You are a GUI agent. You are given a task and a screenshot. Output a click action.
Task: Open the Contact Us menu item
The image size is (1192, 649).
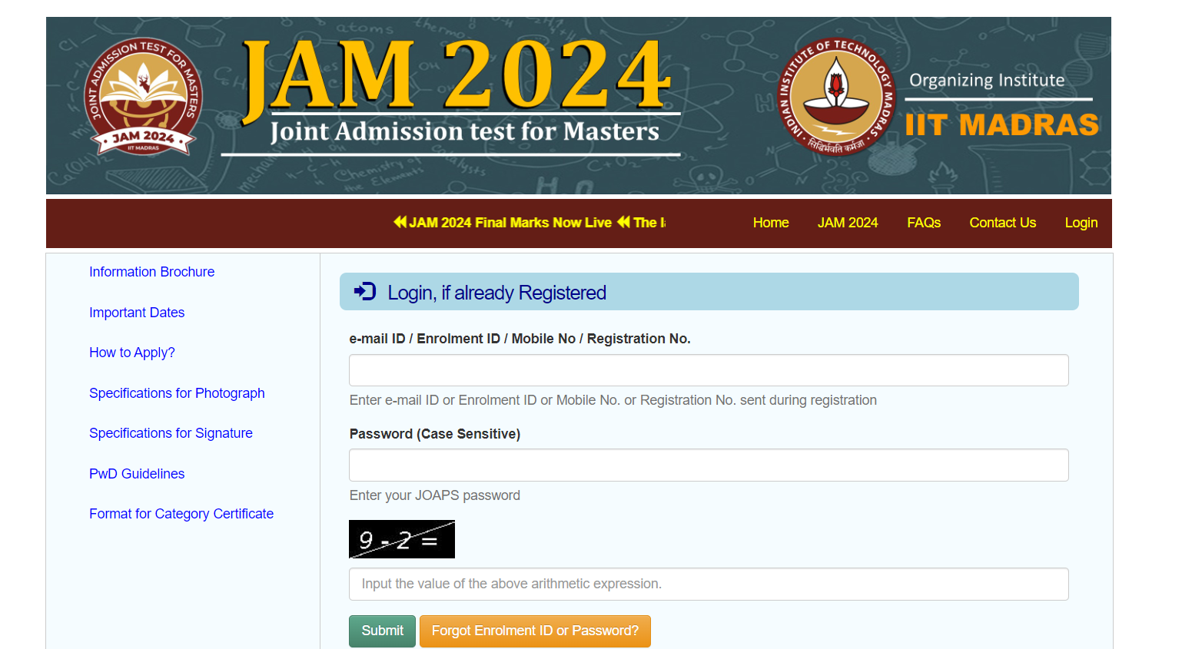tap(1003, 223)
